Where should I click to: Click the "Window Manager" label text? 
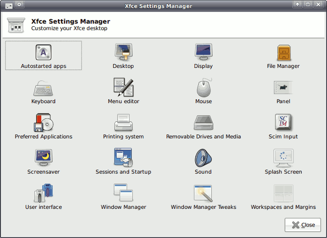tap(123, 207)
